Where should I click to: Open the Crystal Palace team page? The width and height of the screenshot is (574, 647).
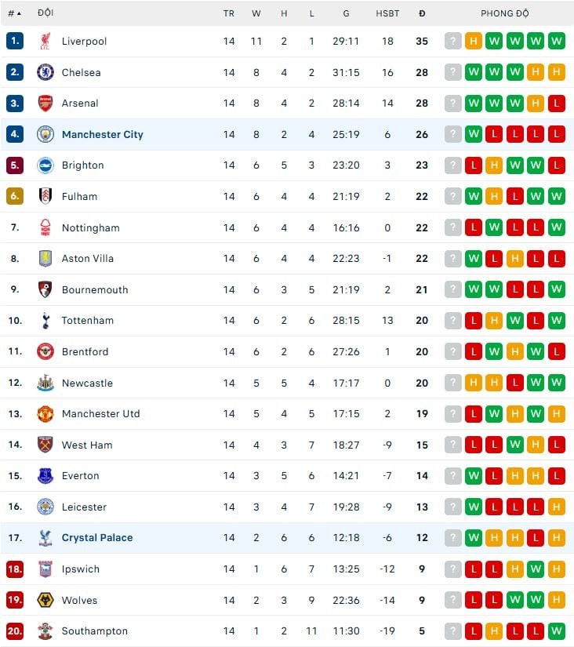97,538
